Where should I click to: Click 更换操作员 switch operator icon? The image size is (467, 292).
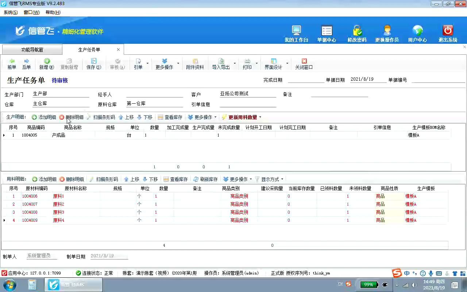[387, 34]
